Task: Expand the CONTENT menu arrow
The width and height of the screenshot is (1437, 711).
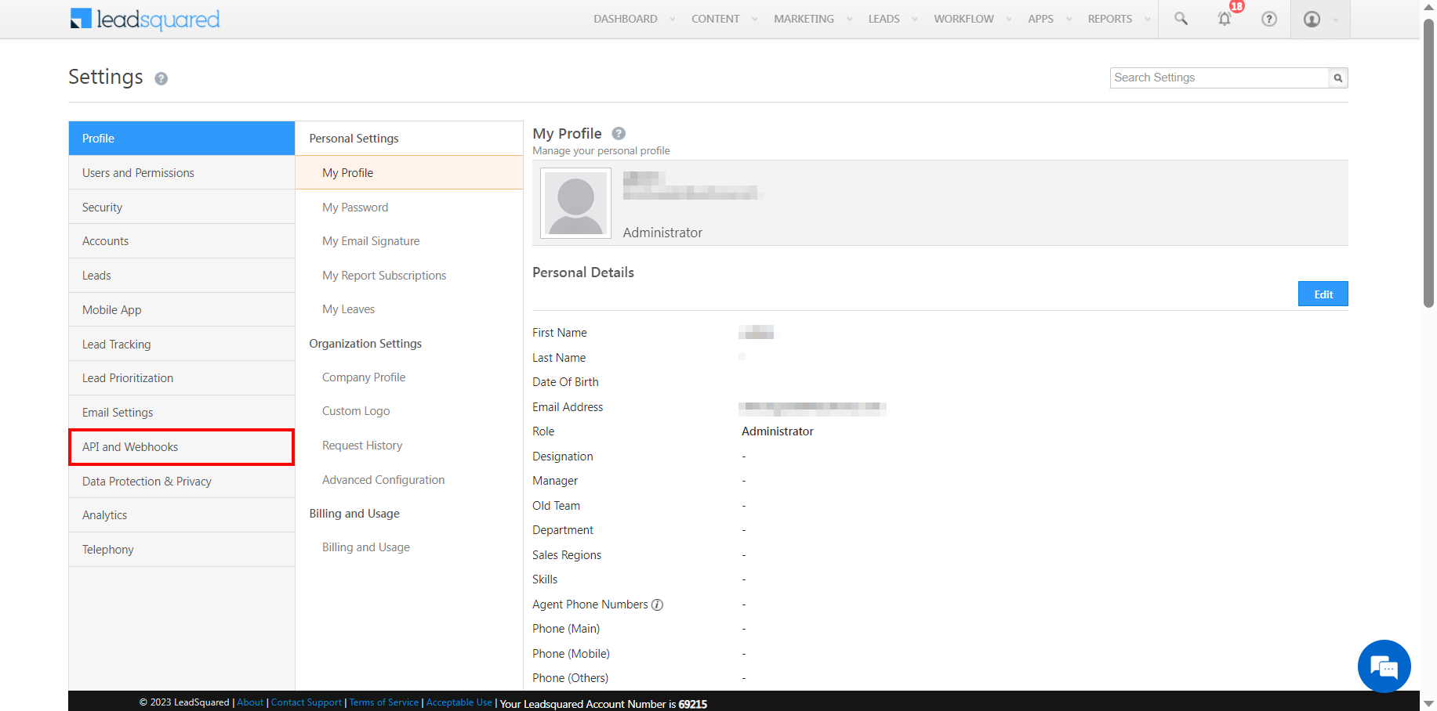Action: 755,20
